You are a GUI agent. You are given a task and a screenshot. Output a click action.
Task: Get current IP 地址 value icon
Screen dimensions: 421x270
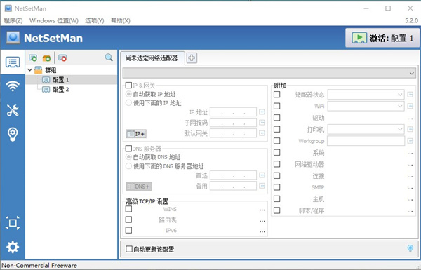point(262,112)
